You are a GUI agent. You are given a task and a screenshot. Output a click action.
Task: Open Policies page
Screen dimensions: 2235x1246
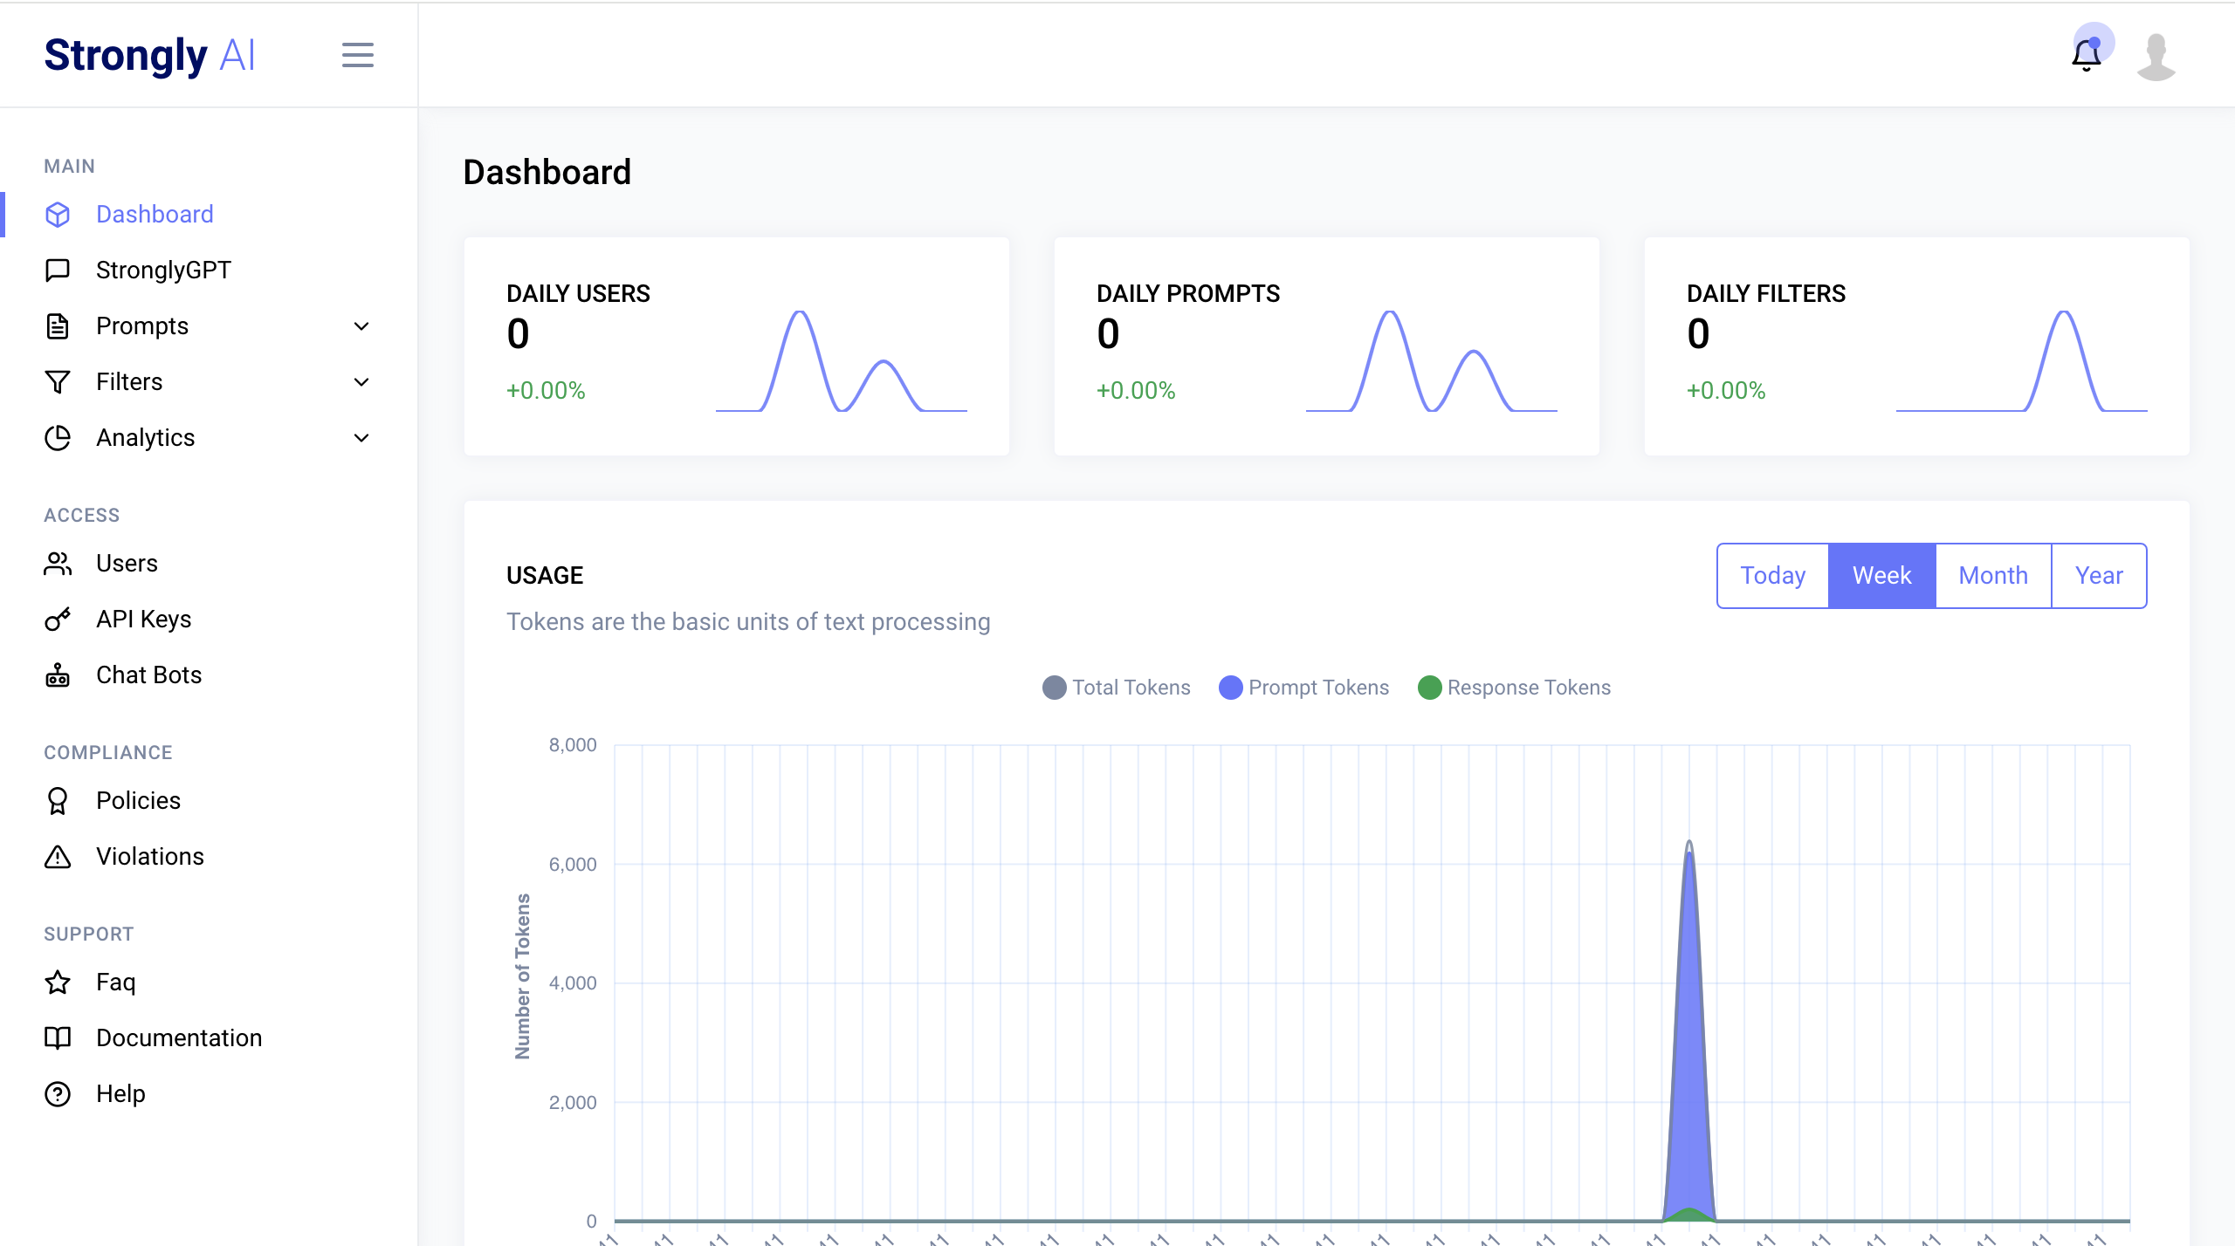click(138, 801)
